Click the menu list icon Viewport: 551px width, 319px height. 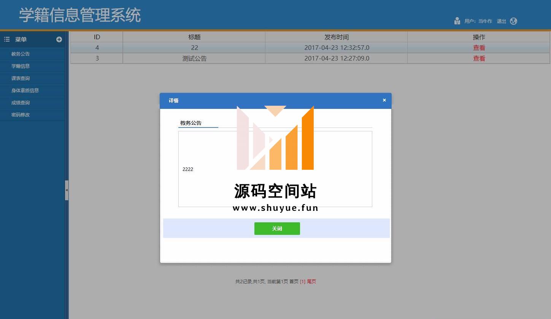(7, 39)
